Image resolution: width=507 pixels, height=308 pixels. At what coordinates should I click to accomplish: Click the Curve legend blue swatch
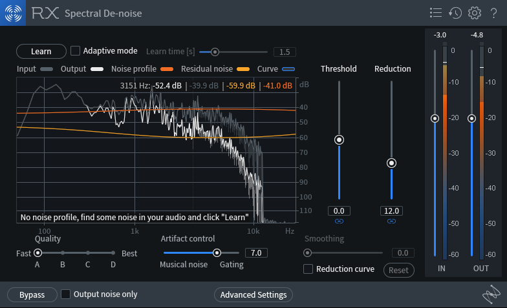tap(288, 69)
